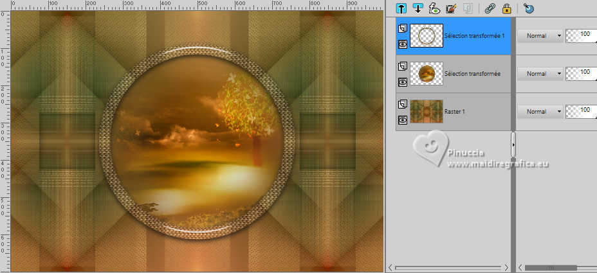Viewport: 597px width, 273px height.
Task: Select the Raster 1 layer thumbnail
Action: coord(427,111)
